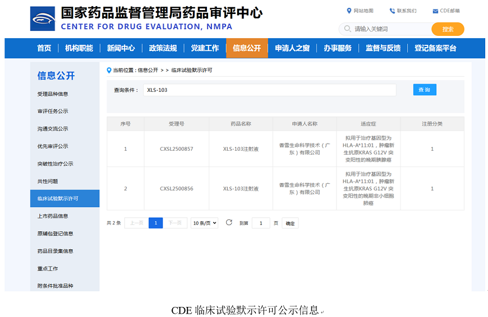Open the 信息公开 navigation tab
The image size is (488, 317).
247,48
